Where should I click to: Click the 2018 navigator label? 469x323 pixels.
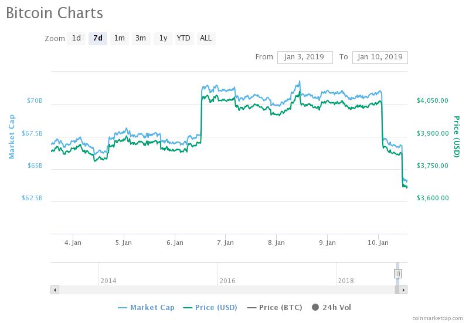point(346,281)
